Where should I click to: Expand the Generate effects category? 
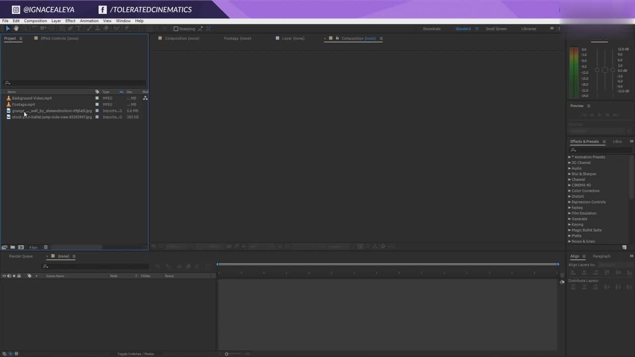[570, 219]
